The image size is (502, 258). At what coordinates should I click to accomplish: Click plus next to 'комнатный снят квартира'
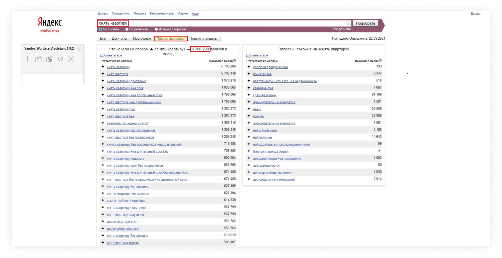pyautogui.click(x=103, y=201)
